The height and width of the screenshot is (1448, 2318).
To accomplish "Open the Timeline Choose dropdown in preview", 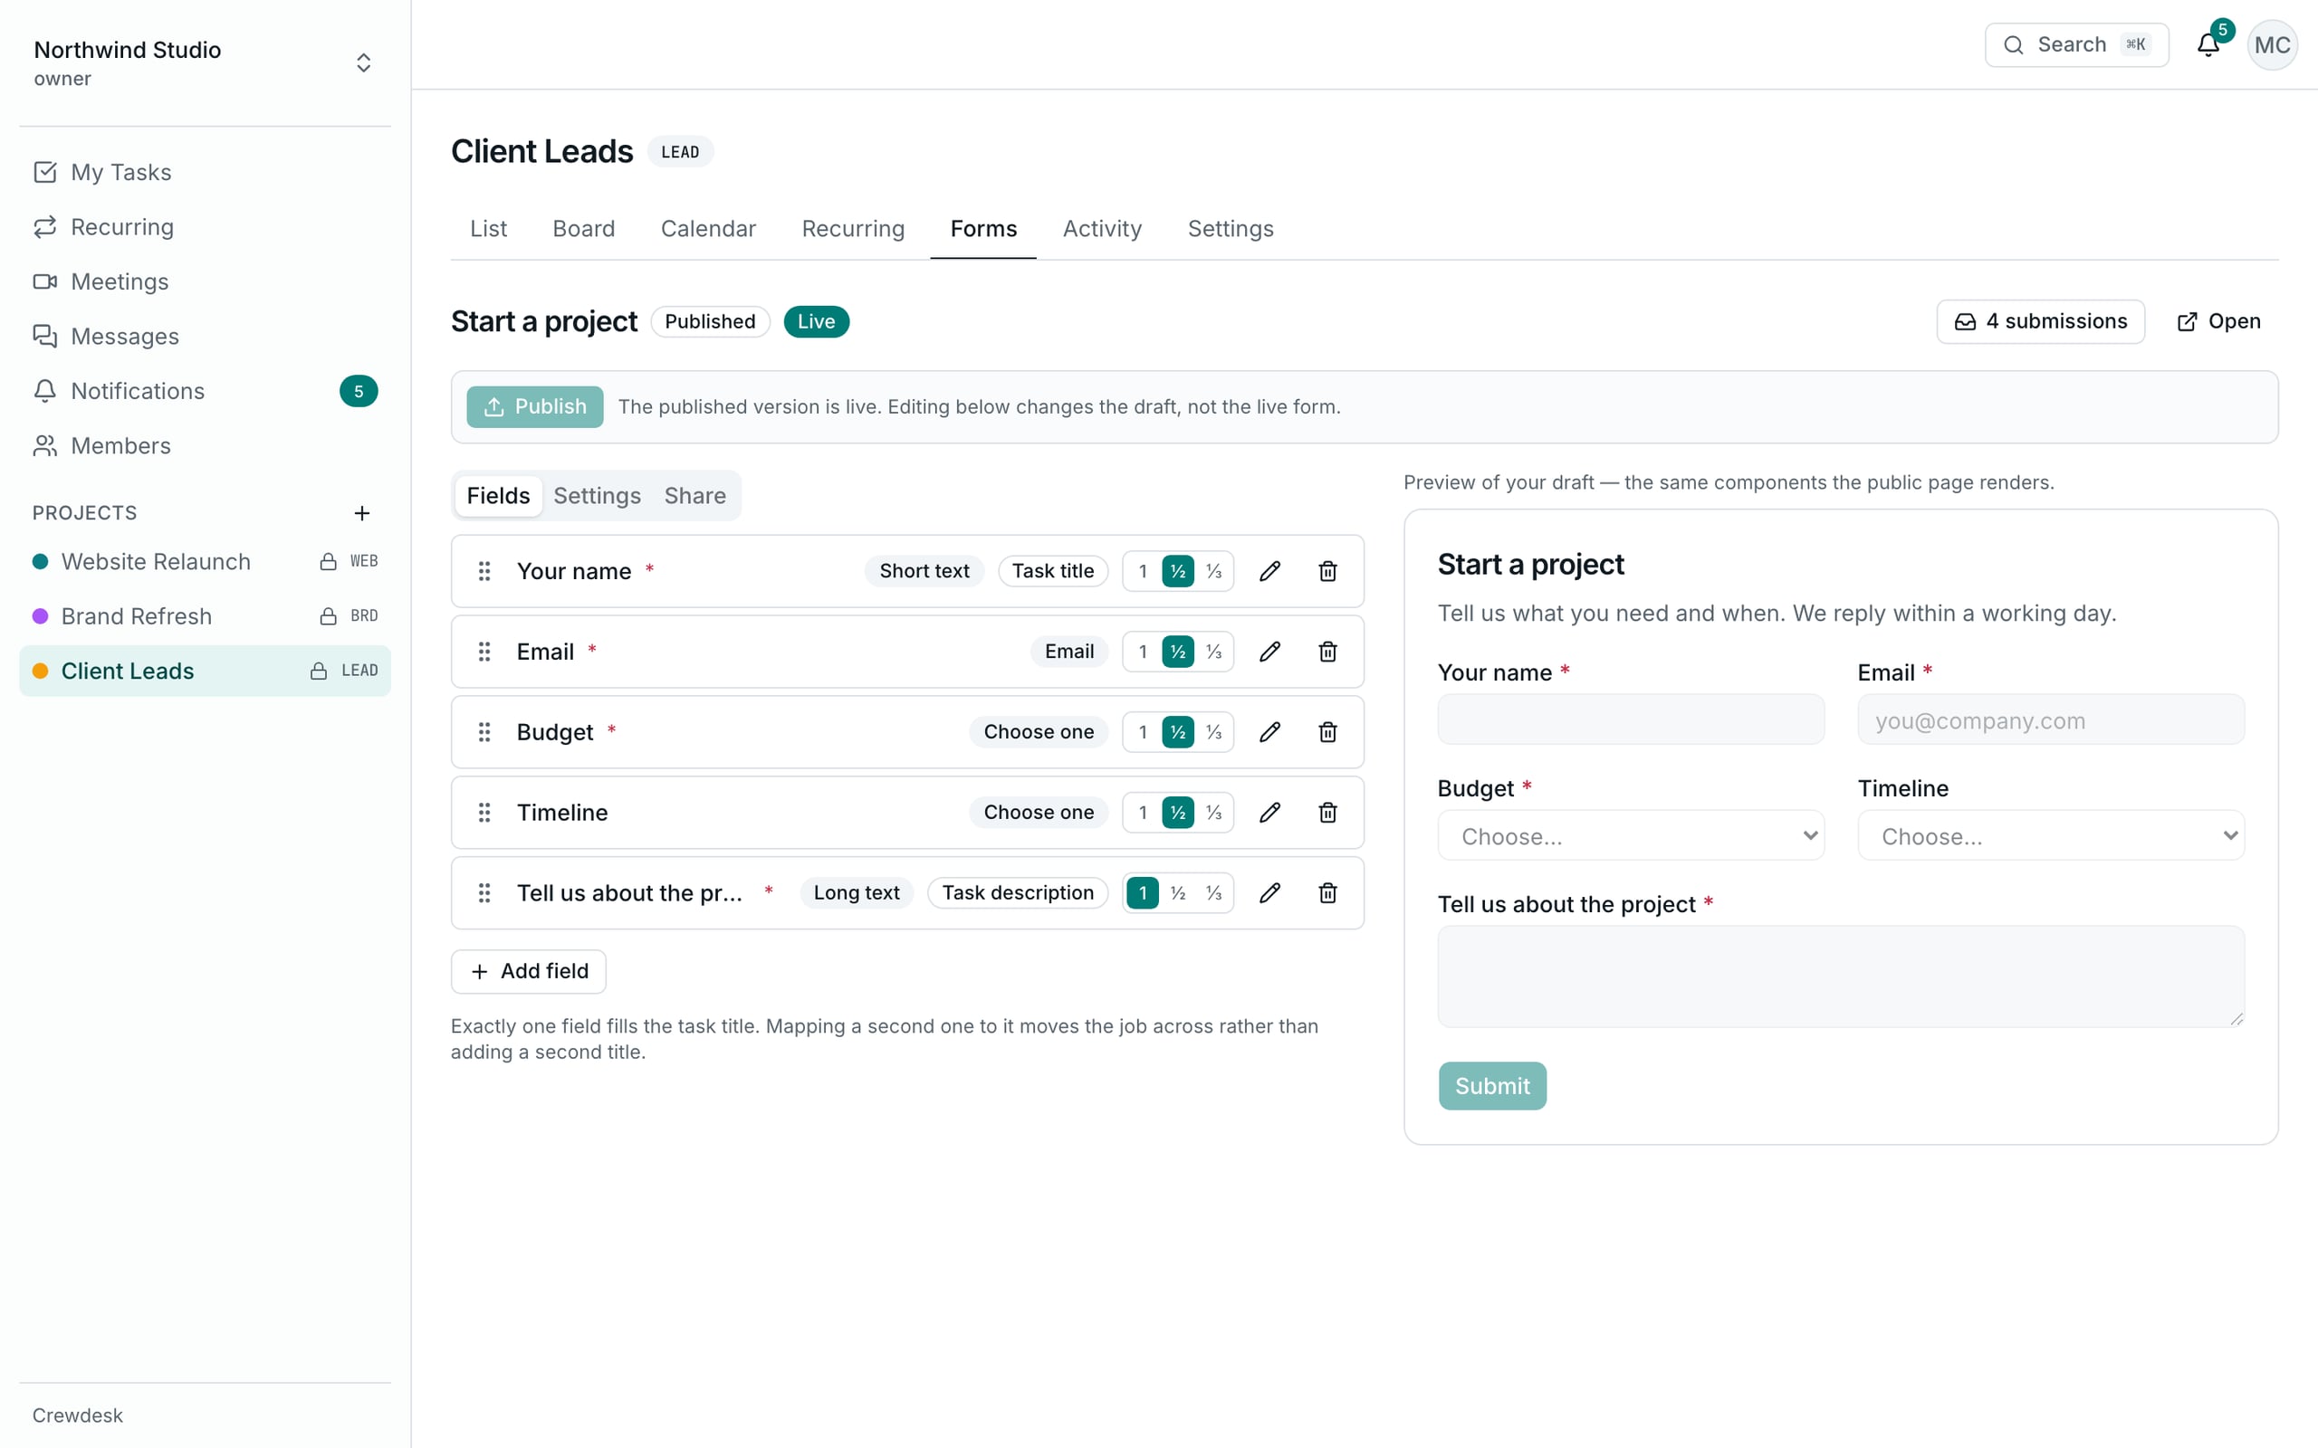I will click(2051, 835).
